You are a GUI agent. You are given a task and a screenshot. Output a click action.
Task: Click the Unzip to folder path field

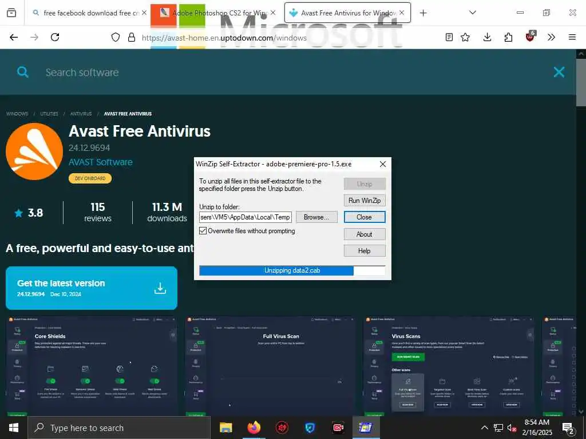[x=245, y=217]
